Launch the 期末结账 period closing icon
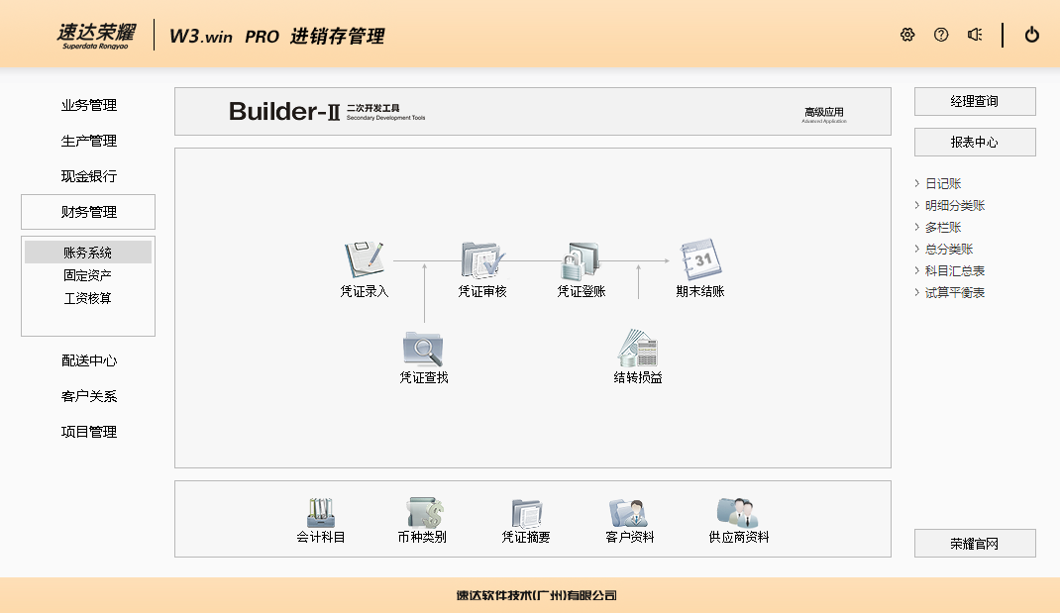This screenshot has width=1060, height=613. [700, 260]
